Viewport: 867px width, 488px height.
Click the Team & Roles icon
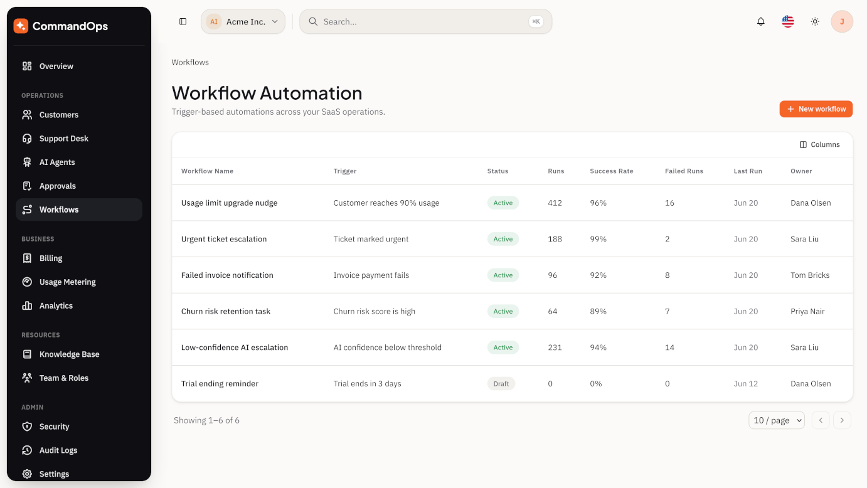click(x=27, y=378)
